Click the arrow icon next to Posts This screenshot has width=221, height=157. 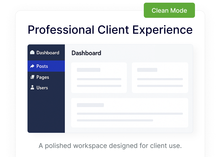(x=32, y=66)
